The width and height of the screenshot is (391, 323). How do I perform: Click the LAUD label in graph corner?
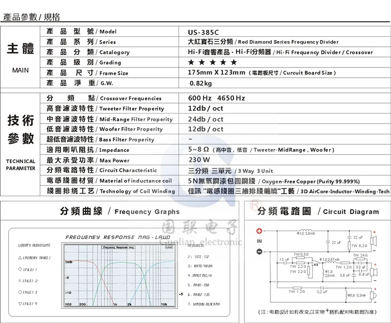pyautogui.click(x=169, y=247)
